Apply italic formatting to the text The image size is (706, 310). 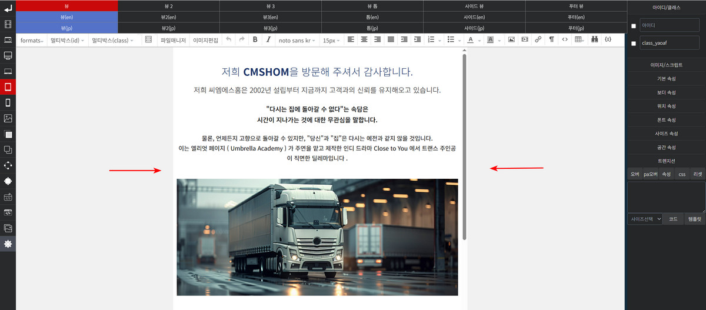tap(268, 40)
